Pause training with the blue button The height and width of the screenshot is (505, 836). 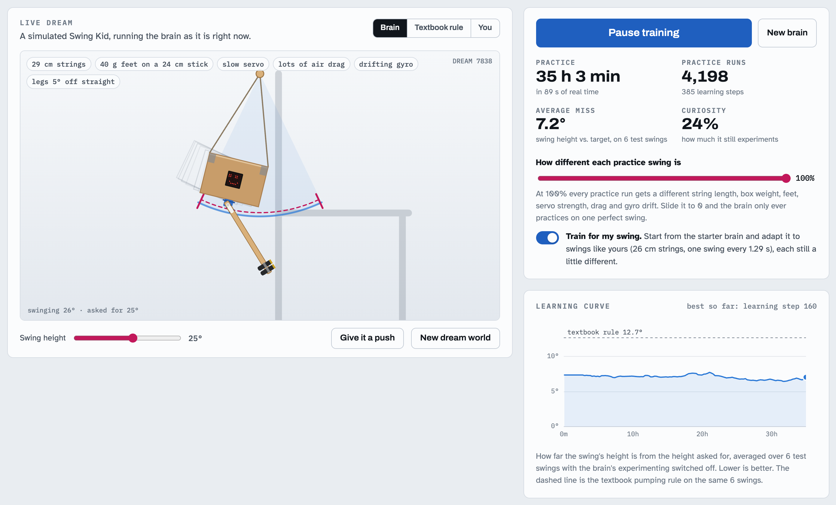(644, 33)
